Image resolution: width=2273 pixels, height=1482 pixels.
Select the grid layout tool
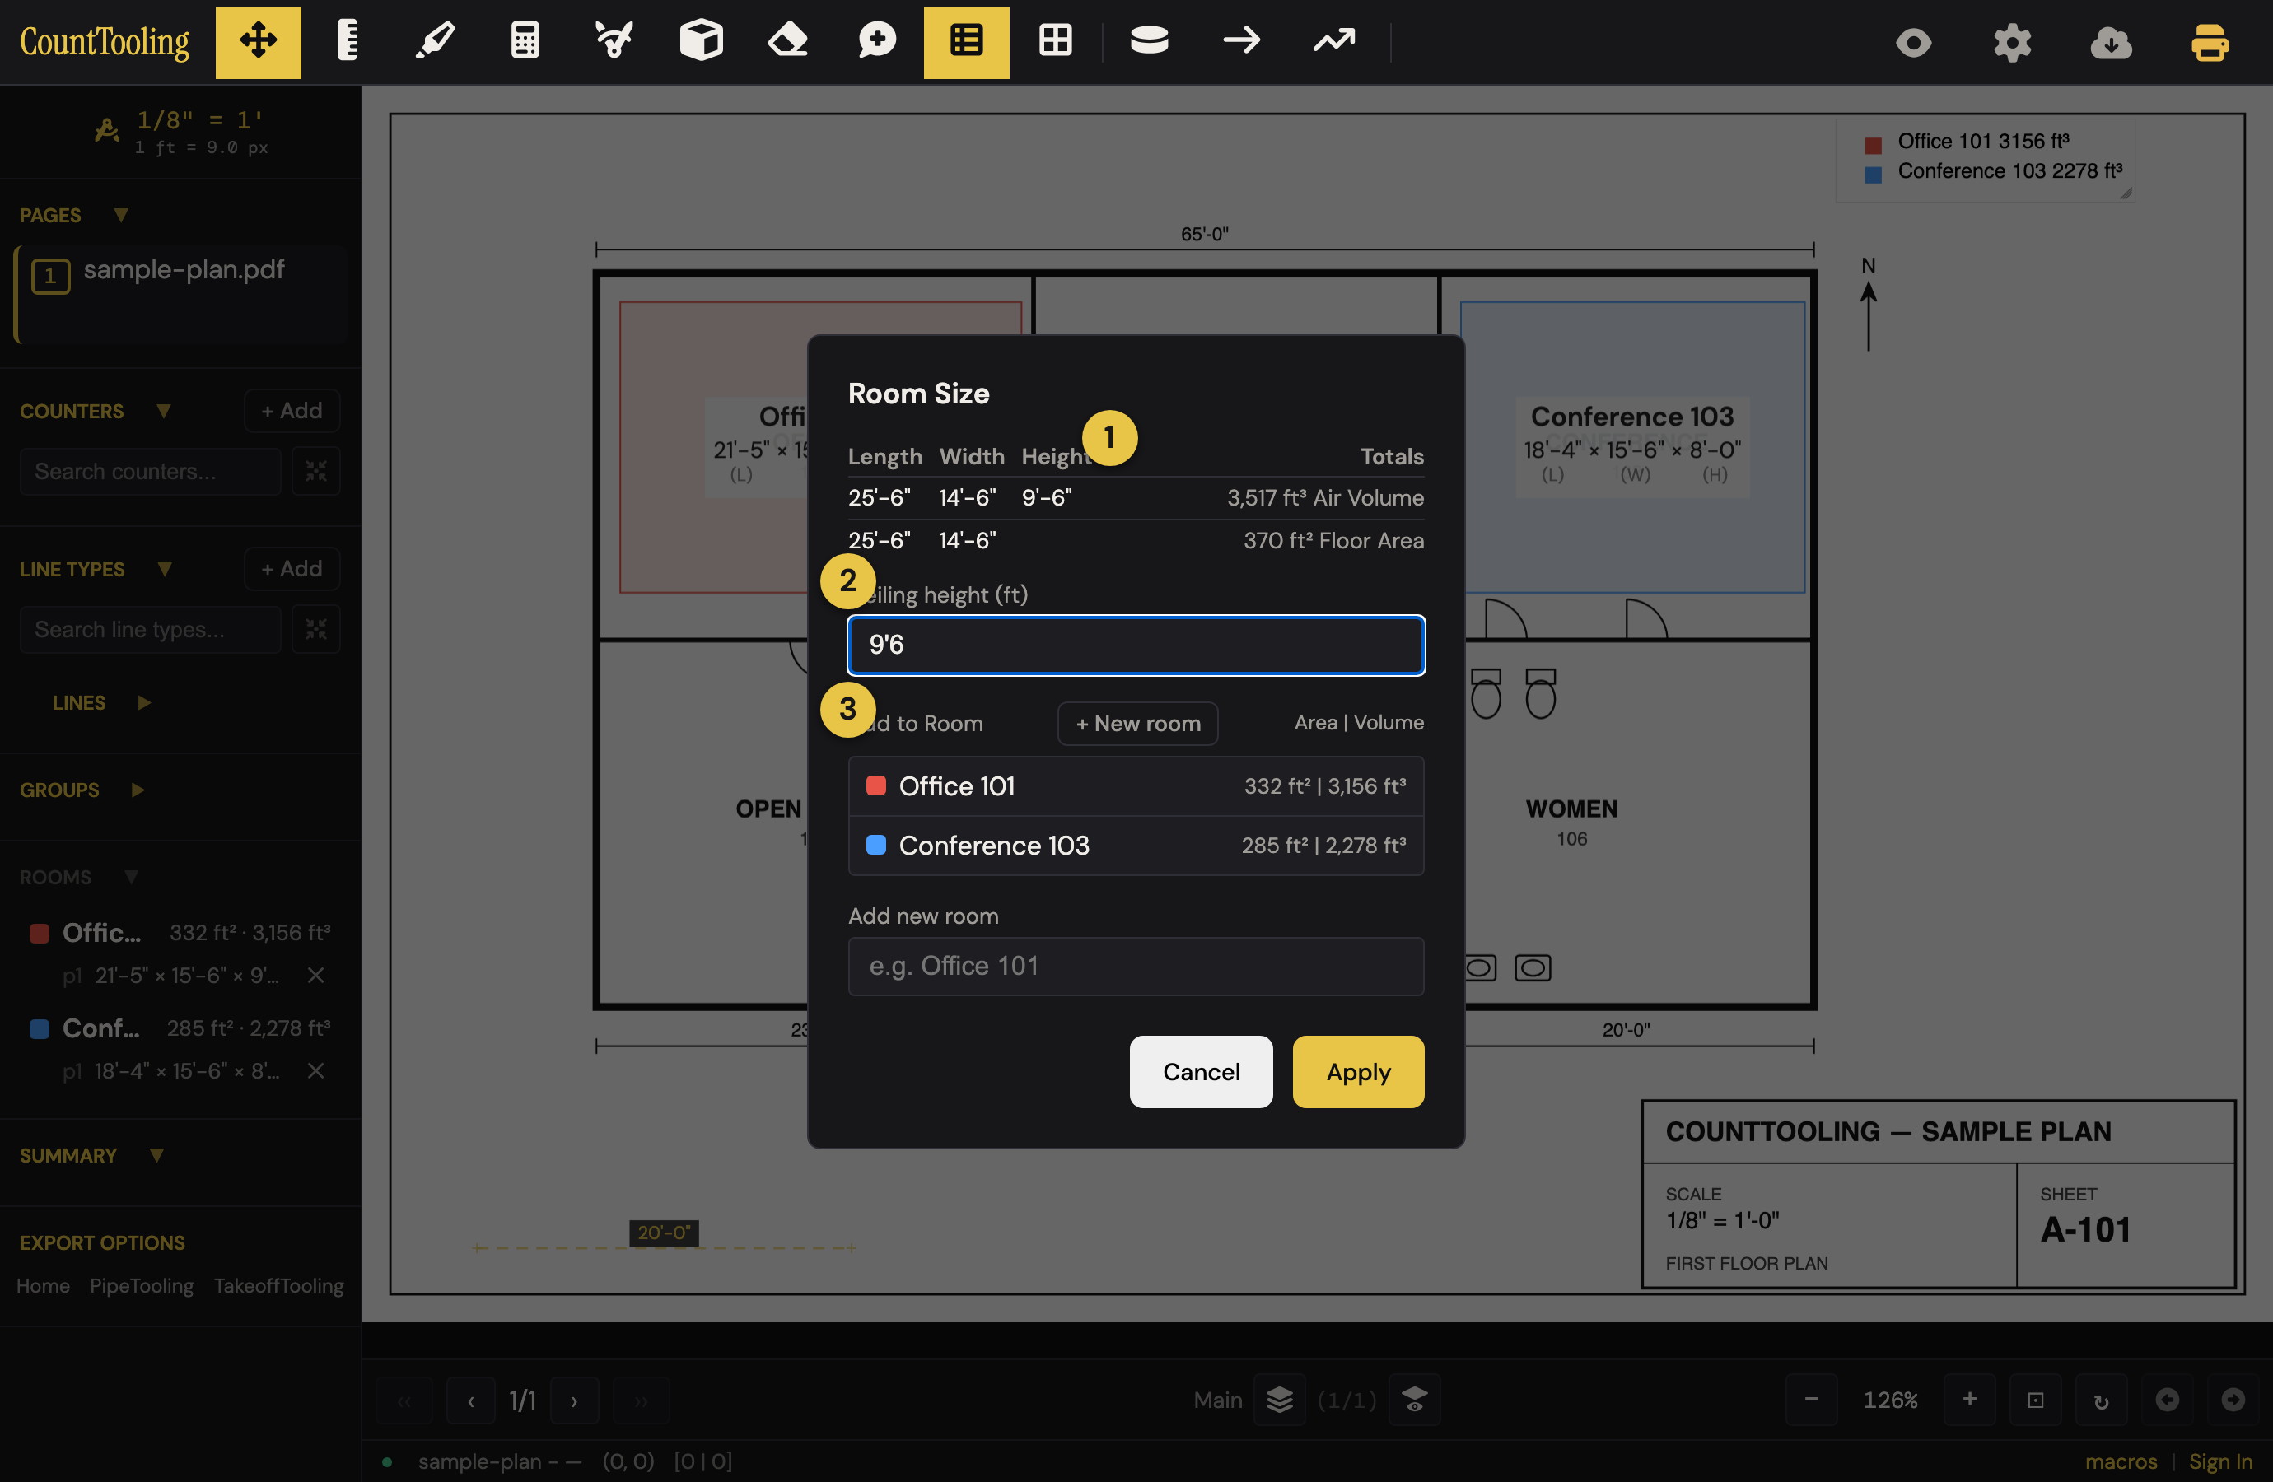point(1055,42)
